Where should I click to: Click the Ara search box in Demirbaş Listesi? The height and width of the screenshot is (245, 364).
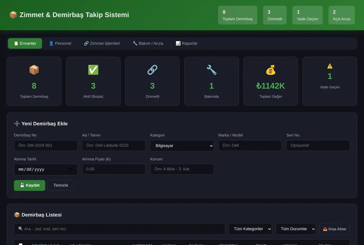coord(120,229)
